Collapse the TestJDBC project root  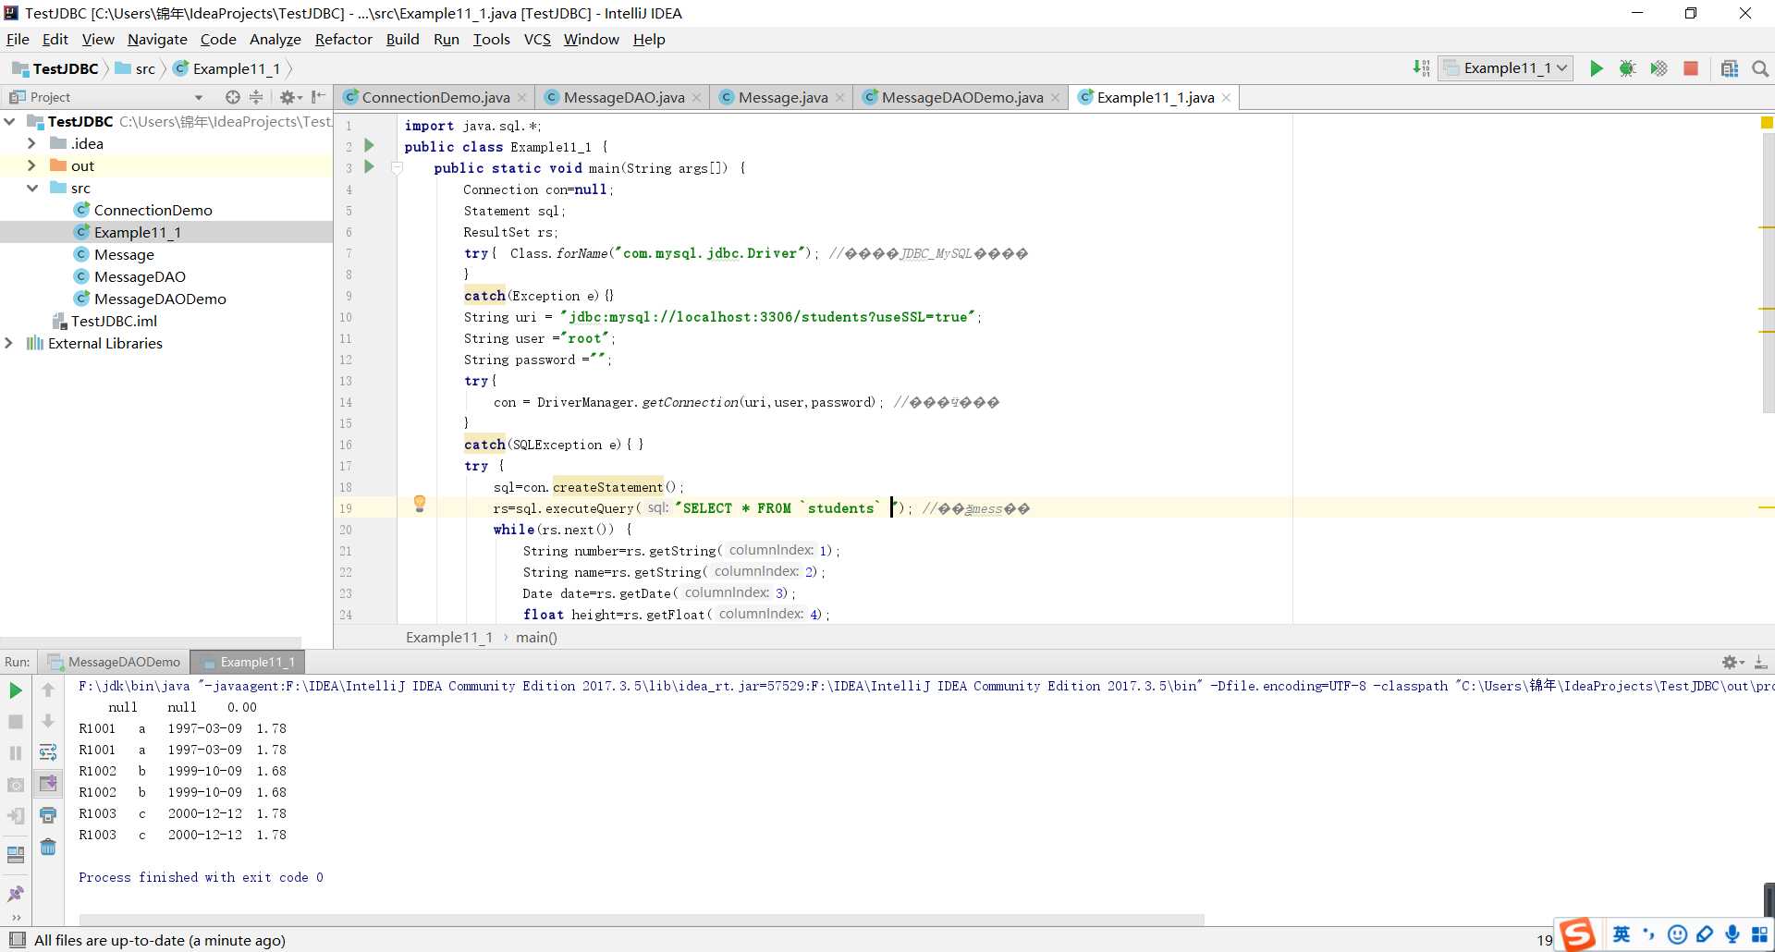point(10,121)
